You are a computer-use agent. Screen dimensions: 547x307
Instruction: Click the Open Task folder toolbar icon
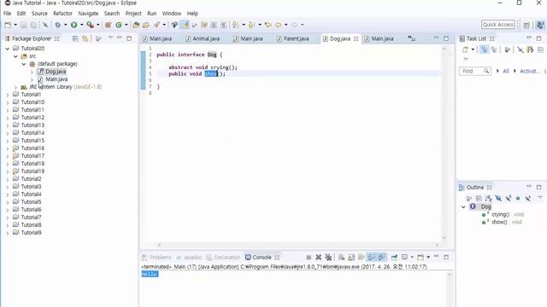[146, 25]
